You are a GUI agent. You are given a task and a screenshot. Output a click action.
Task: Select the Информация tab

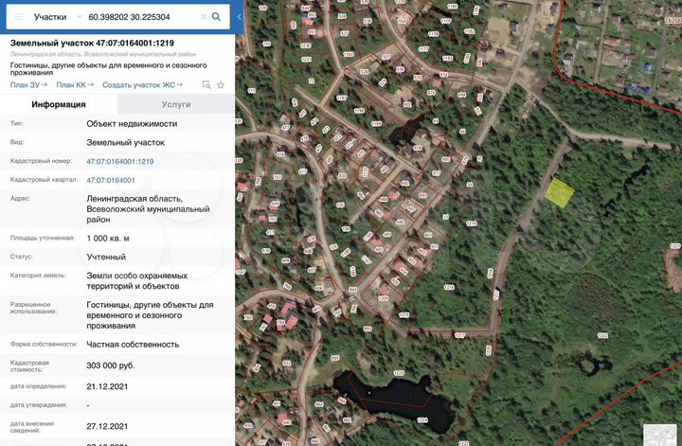59,105
